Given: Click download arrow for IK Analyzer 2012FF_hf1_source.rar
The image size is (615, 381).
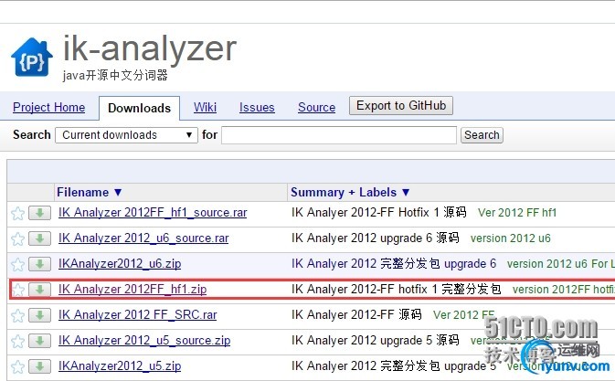Looking at the screenshot, I should (39, 213).
